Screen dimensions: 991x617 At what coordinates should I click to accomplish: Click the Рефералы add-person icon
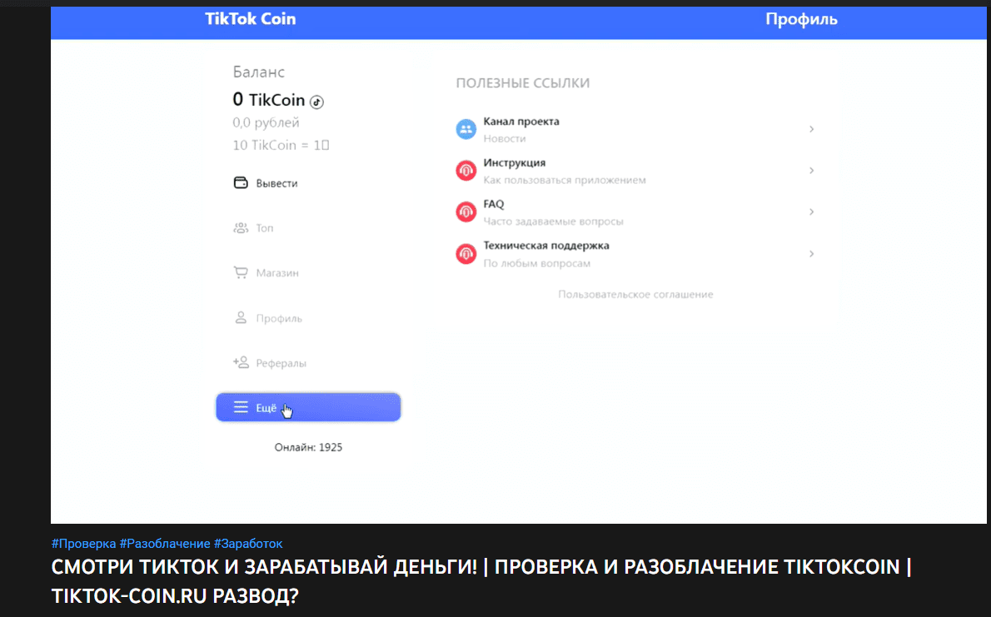tap(241, 362)
